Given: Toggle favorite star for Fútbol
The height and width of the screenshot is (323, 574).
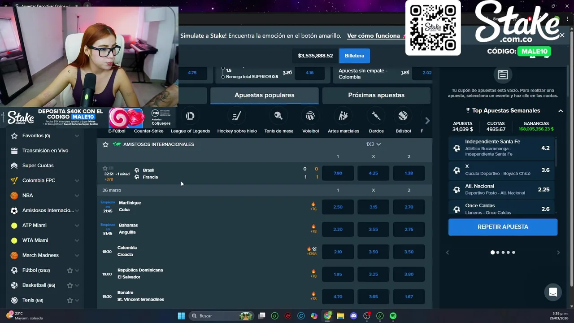Looking at the screenshot, I should [x=70, y=271].
